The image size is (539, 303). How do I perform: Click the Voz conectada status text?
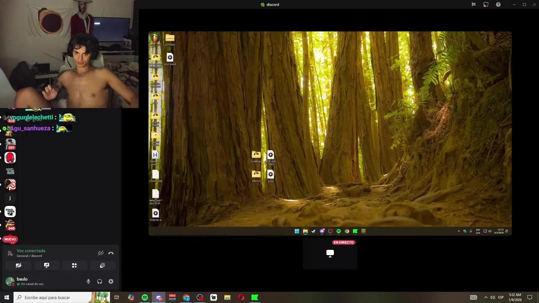(31, 251)
